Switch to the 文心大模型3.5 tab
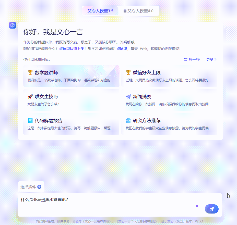This screenshot has height=225, width=237. coord(100,11)
